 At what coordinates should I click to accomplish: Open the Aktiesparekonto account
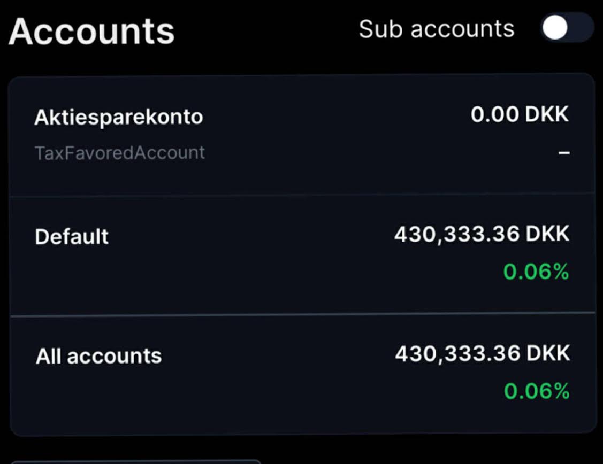click(118, 117)
